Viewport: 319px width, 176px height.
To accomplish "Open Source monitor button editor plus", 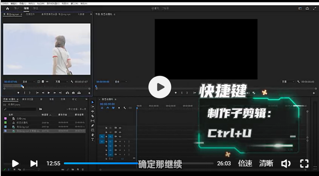I will (x=89, y=93).
